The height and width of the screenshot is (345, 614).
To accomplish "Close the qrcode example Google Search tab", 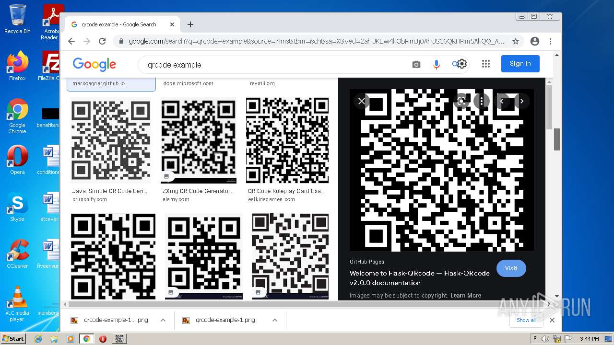I will (x=172, y=24).
